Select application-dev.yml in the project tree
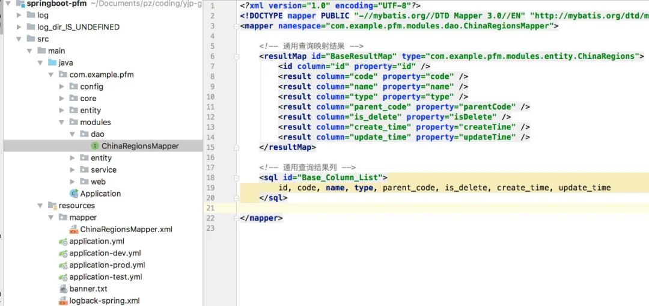This screenshot has width=649, height=306. coord(105,253)
